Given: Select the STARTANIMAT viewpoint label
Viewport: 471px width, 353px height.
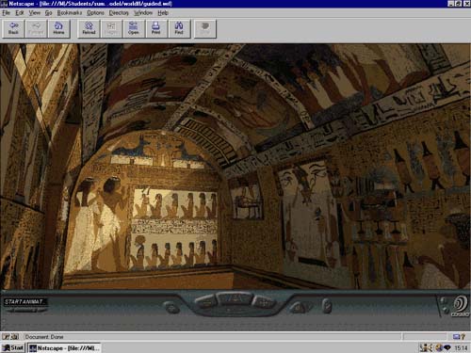Looking at the screenshot, I should pos(24,301).
